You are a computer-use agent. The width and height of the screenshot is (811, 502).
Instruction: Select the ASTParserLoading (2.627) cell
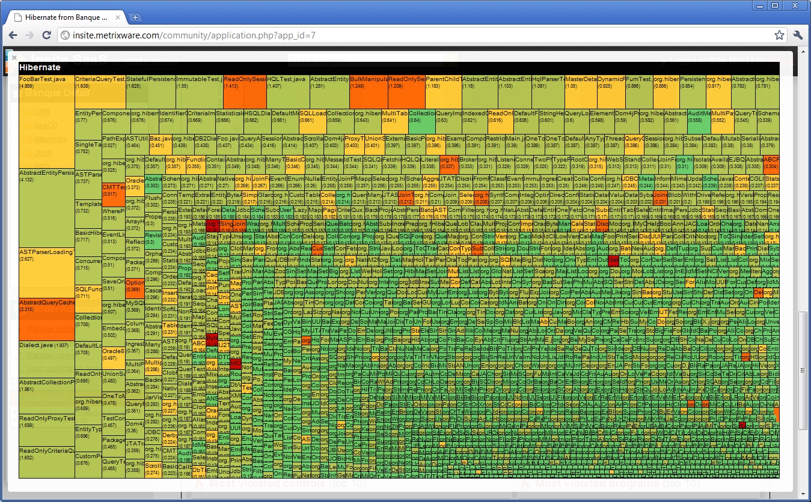coord(47,273)
